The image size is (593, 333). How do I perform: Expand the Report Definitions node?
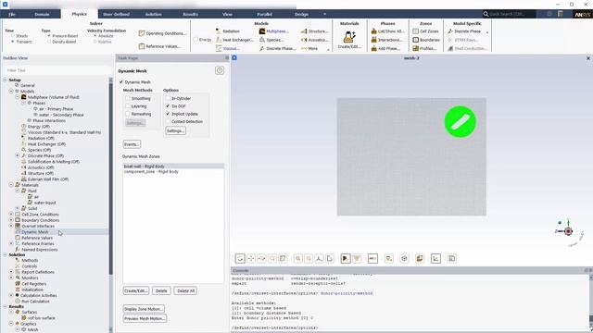(x=11, y=272)
